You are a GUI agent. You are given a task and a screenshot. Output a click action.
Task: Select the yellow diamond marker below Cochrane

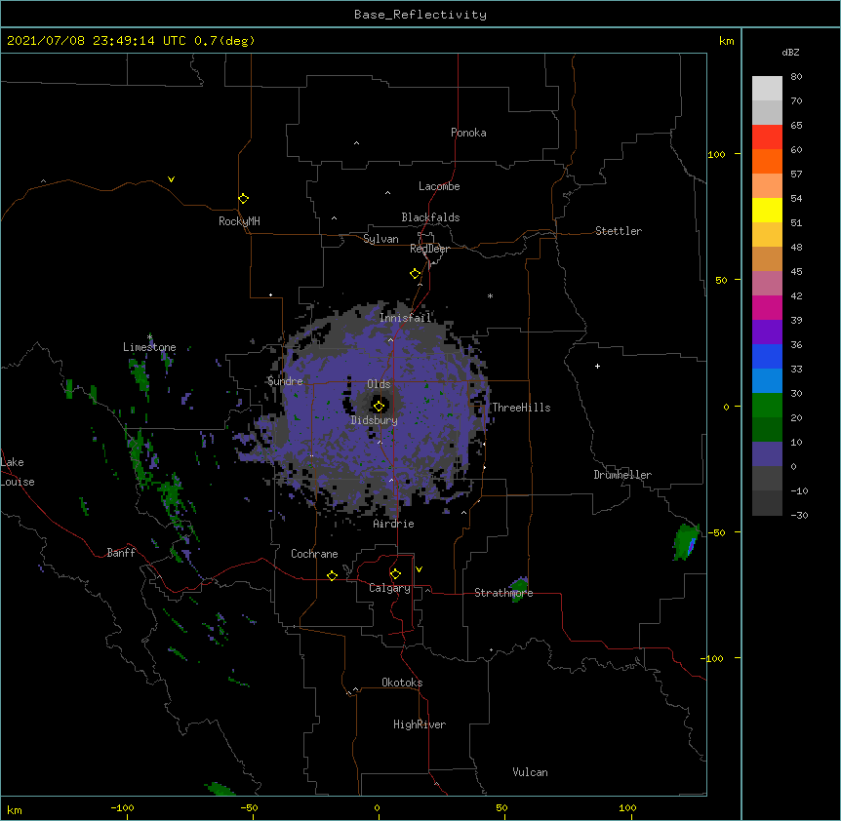pyautogui.click(x=332, y=575)
